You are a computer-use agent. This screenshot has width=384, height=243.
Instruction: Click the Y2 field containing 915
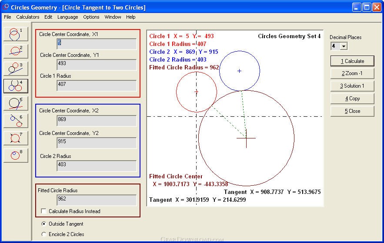tap(97, 143)
